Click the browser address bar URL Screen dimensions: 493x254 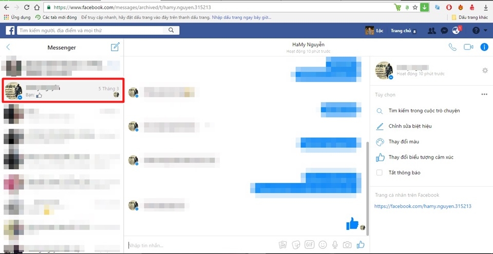point(132,7)
